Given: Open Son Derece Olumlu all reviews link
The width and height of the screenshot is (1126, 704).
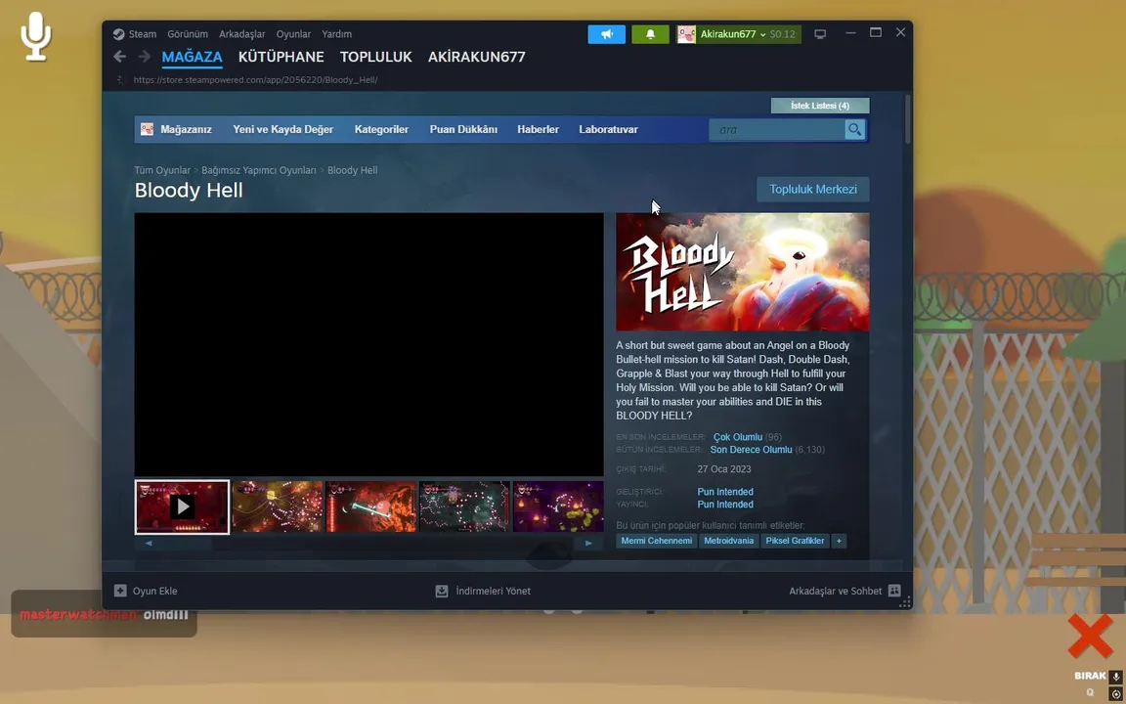Looking at the screenshot, I should (x=751, y=450).
